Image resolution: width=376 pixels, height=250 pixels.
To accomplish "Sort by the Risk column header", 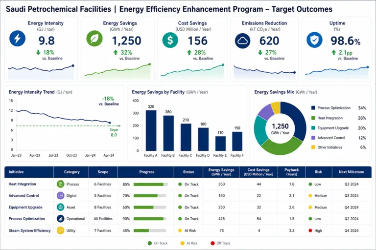I will [x=318, y=172].
